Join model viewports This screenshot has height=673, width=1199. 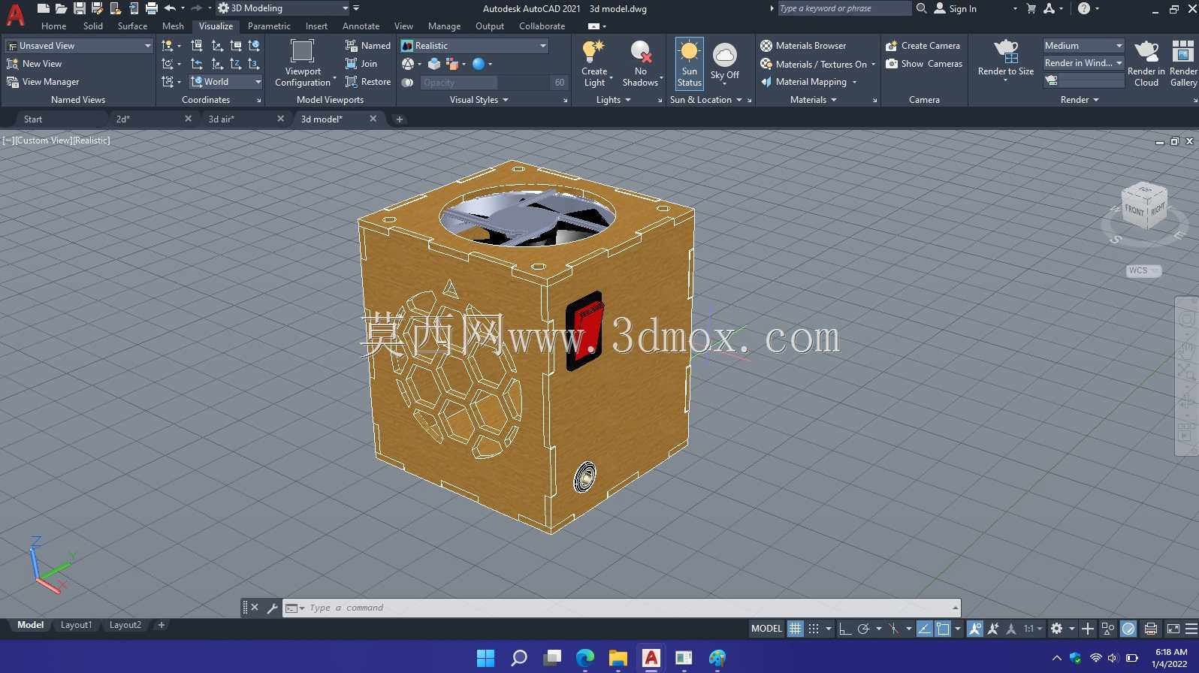tap(361, 64)
